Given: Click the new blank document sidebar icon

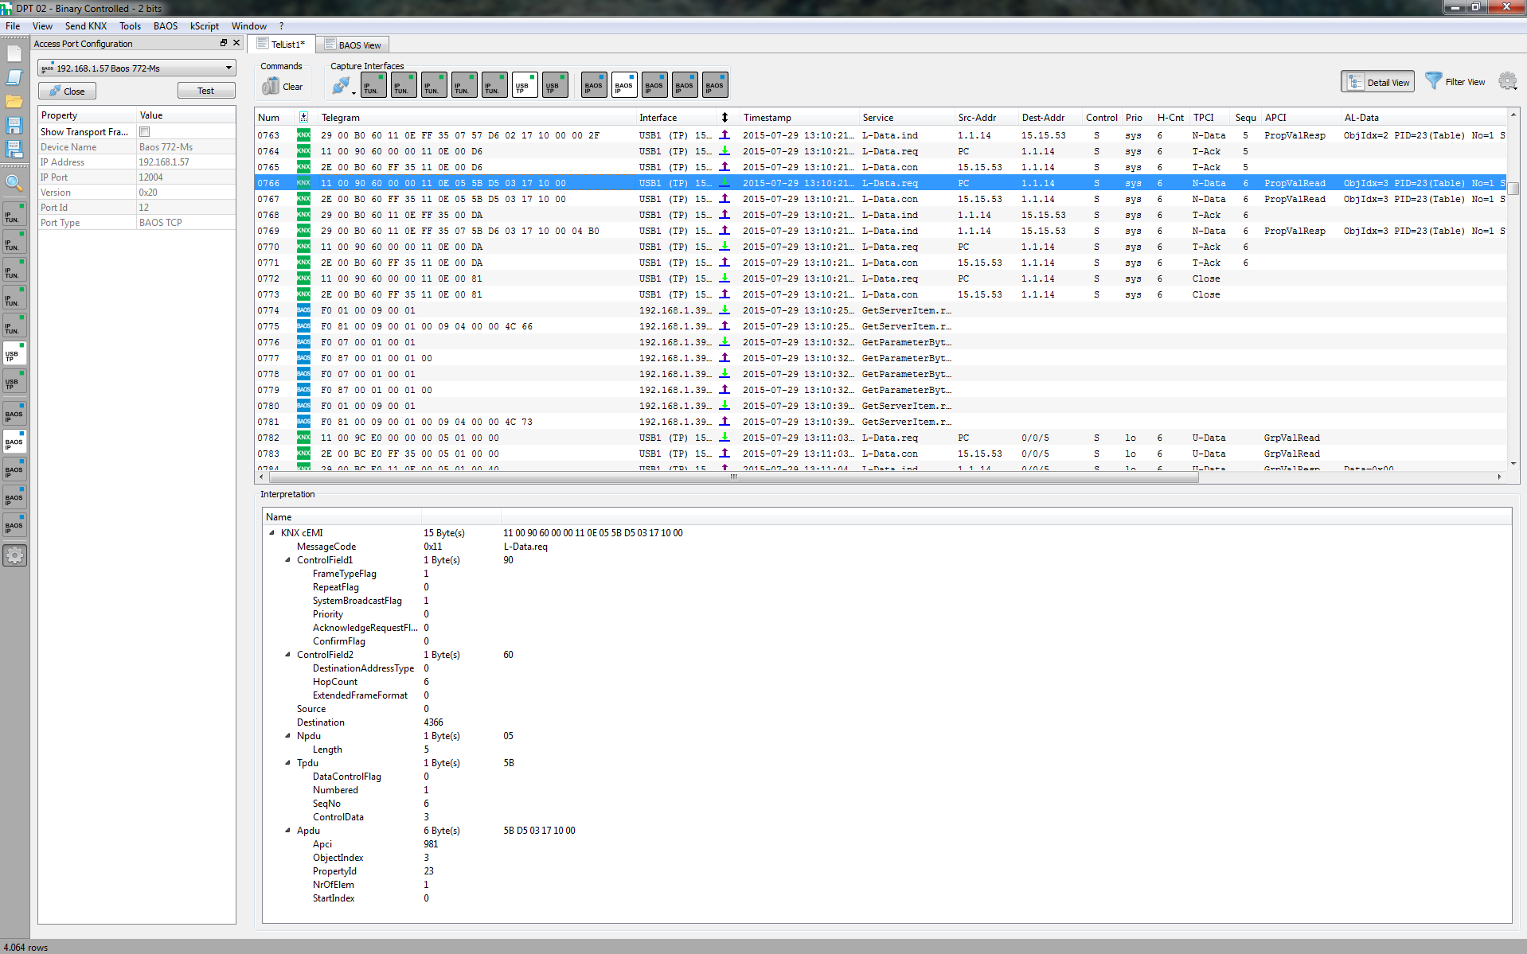Looking at the screenshot, I should 14,54.
